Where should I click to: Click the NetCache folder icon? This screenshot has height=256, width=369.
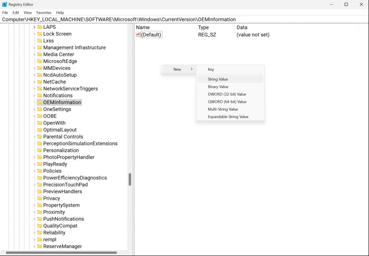coord(39,82)
